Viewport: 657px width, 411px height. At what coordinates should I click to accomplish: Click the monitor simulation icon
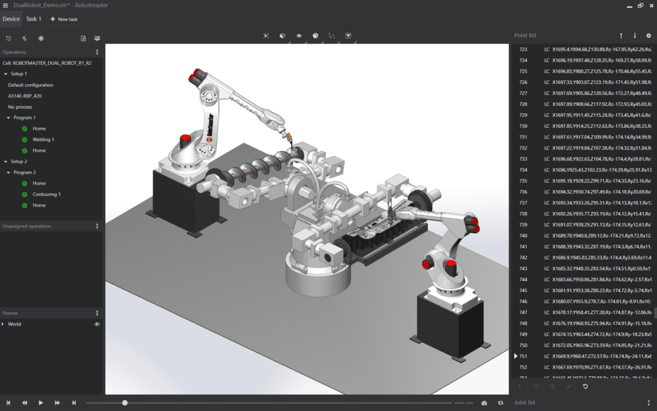98,38
